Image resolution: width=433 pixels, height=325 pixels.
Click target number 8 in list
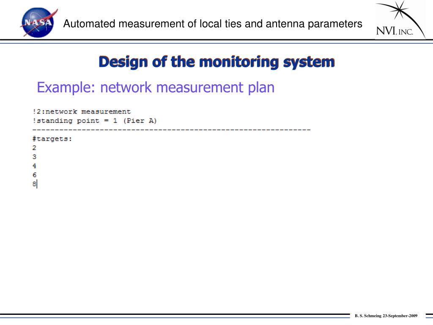34,184
